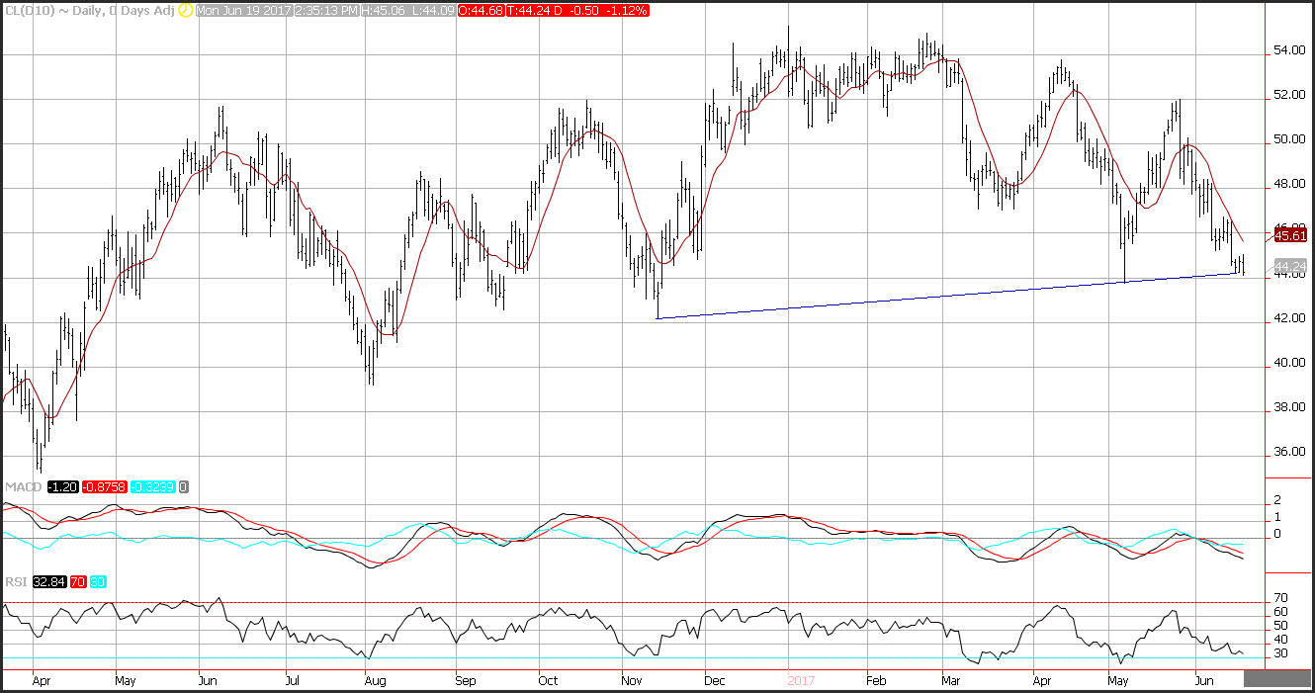Screen dimensions: 1315x693
Task: Click the gray MACD zero line box
Action: [184, 487]
